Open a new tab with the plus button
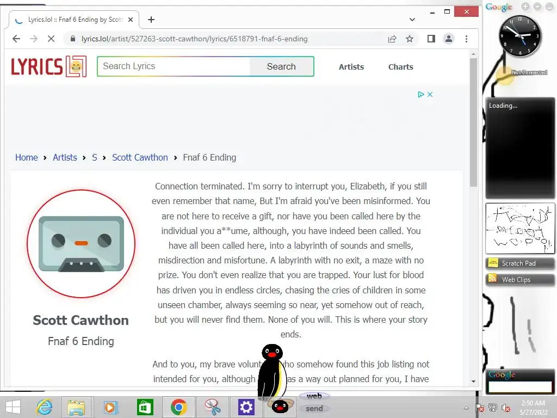557x418 pixels. (x=151, y=20)
